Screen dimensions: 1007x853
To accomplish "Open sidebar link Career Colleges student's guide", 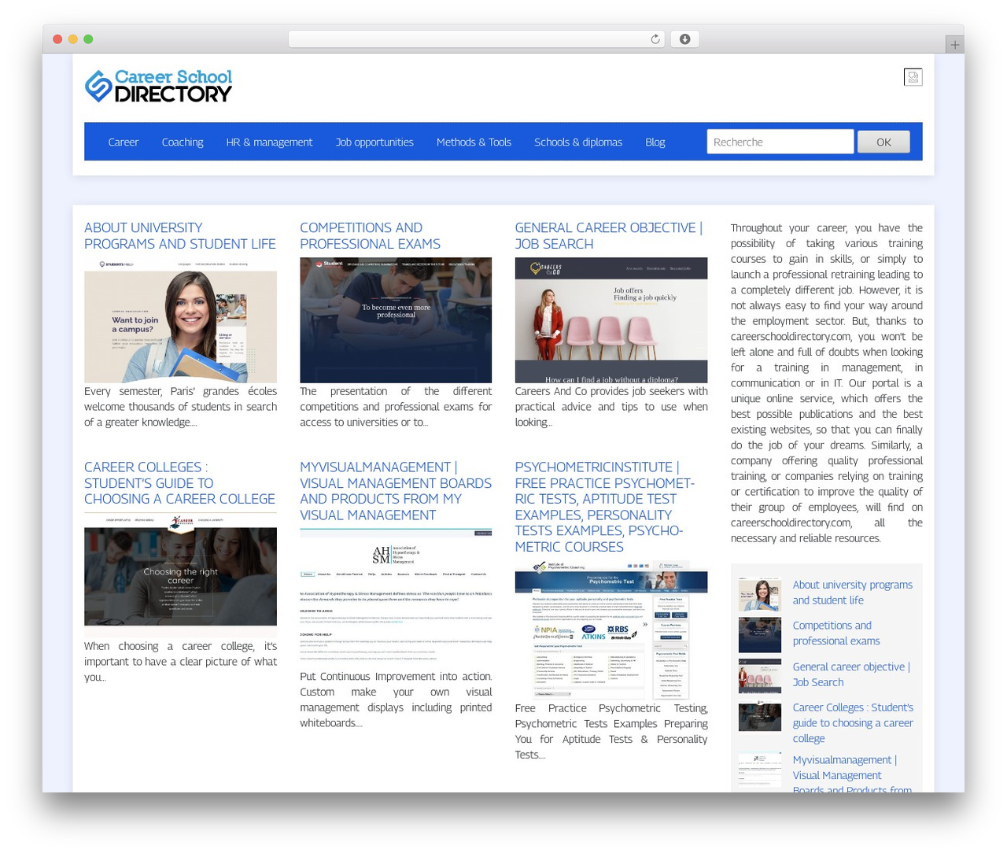I will click(x=853, y=723).
